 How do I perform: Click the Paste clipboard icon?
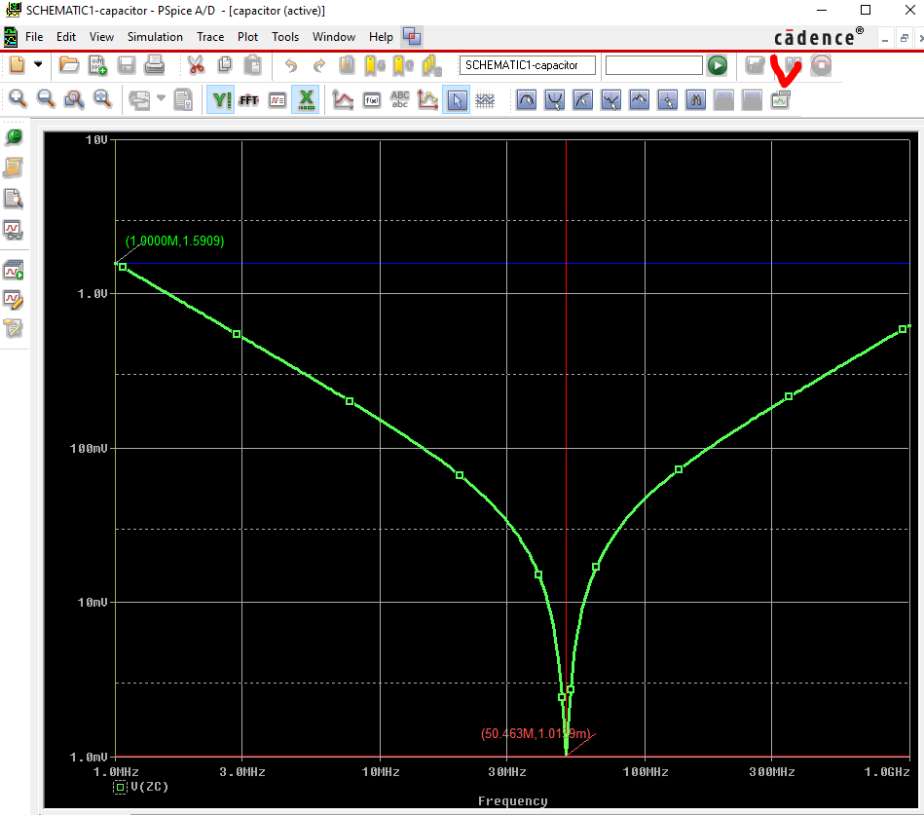click(x=253, y=65)
